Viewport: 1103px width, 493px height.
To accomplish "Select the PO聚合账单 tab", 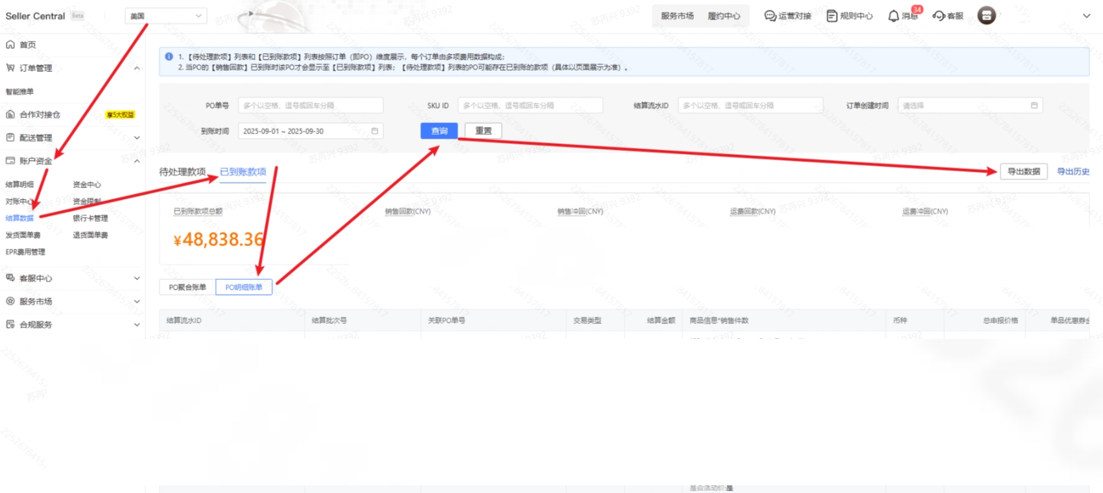I will click(187, 287).
